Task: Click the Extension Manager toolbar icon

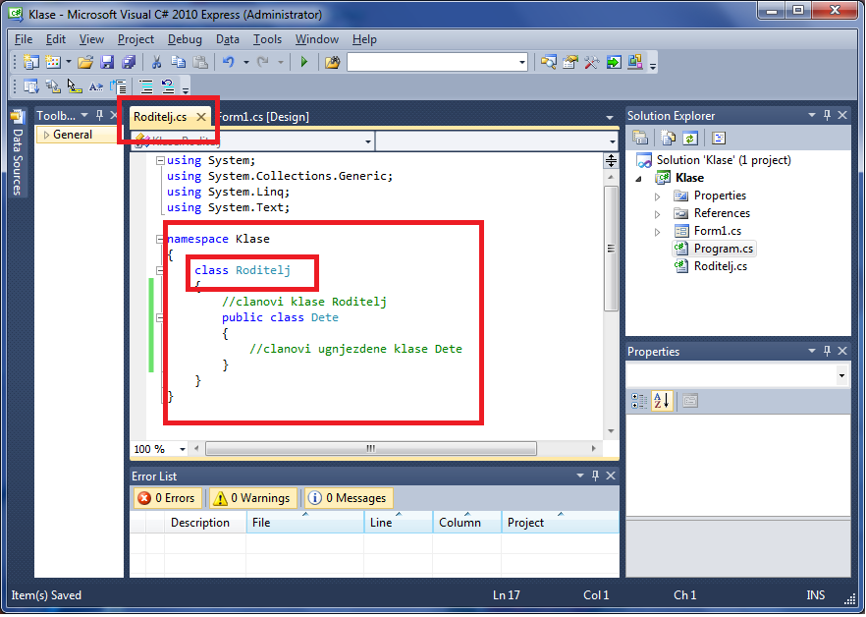Action: [635, 62]
